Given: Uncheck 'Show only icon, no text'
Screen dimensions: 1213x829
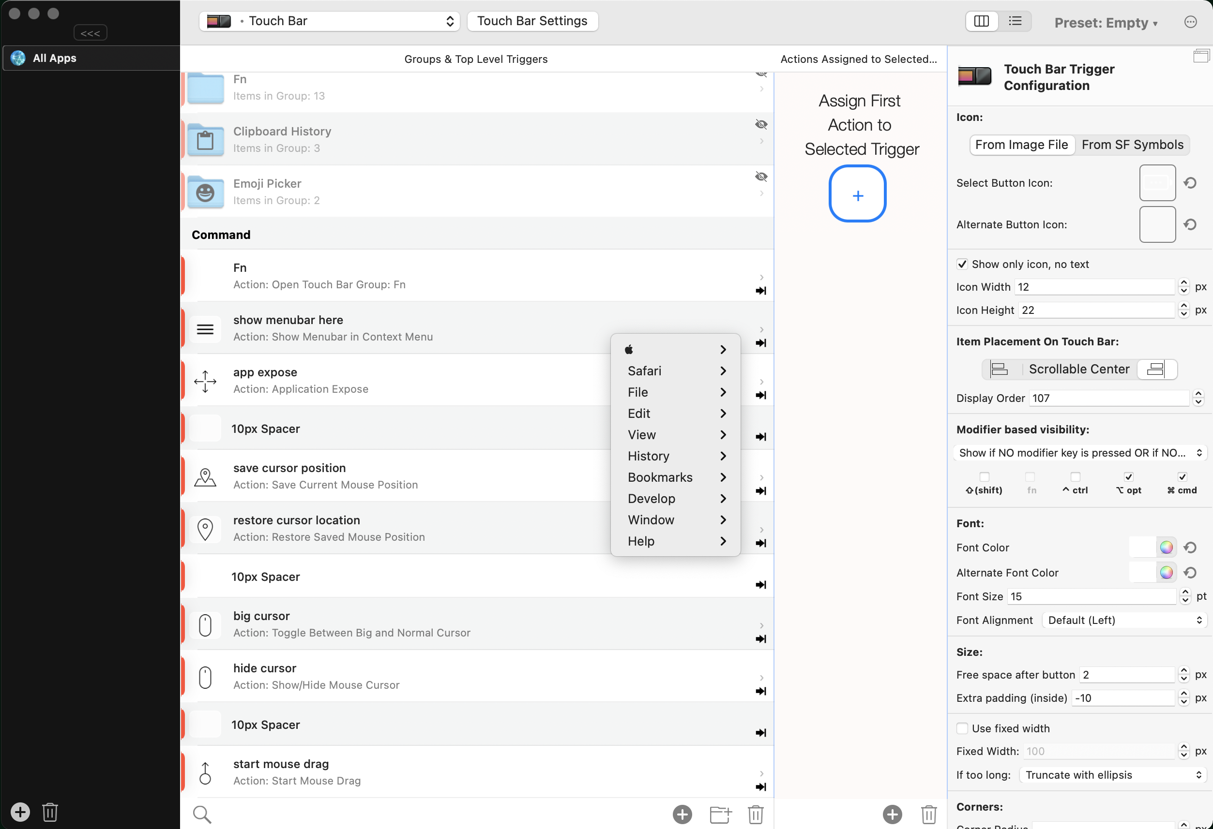Looking at the screenshot, I should (963, 264).
